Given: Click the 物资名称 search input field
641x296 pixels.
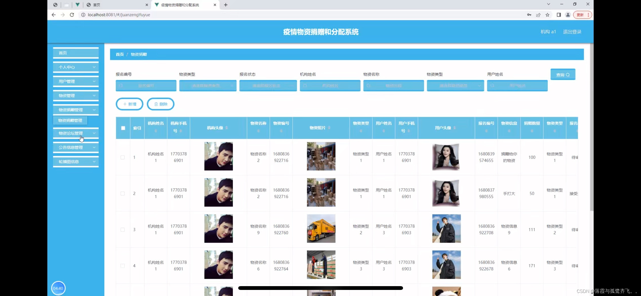Looking at the screenshot, I should point(394,86).
